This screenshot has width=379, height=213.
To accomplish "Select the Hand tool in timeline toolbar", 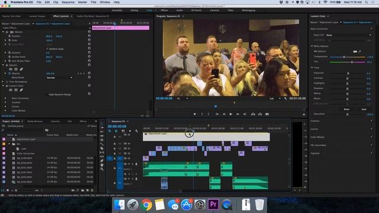I will [102, 165].
